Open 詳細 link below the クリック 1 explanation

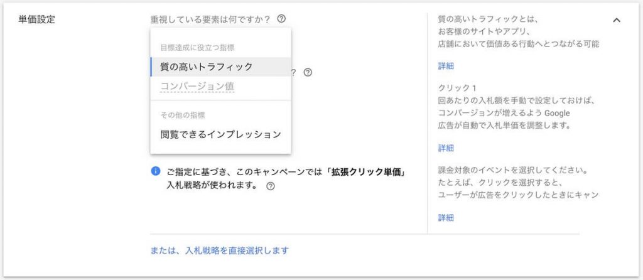click(446, 148)
